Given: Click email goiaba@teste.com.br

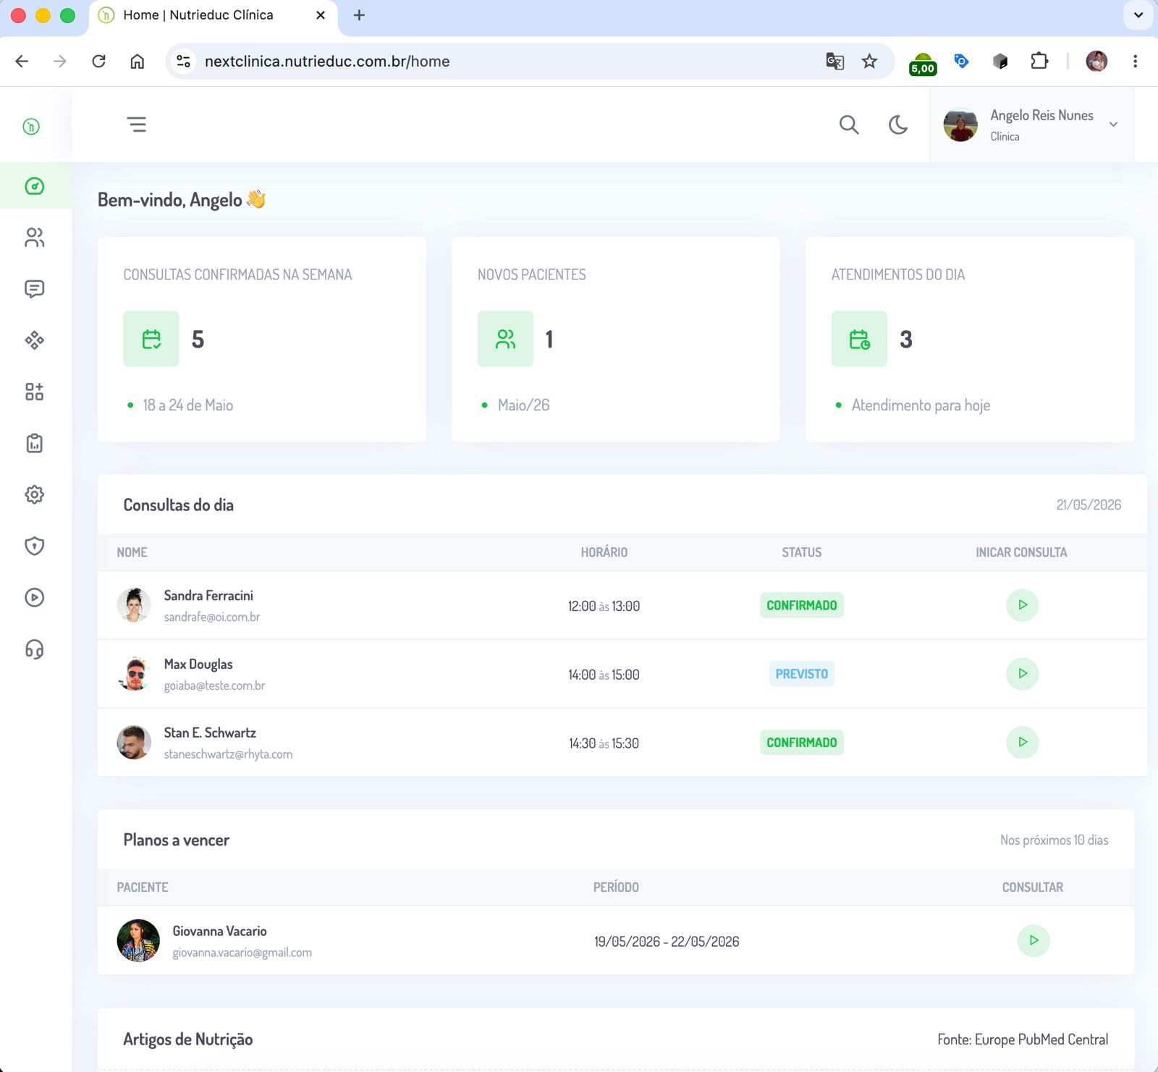Looking at the screenshot, I should coord(215,685).
